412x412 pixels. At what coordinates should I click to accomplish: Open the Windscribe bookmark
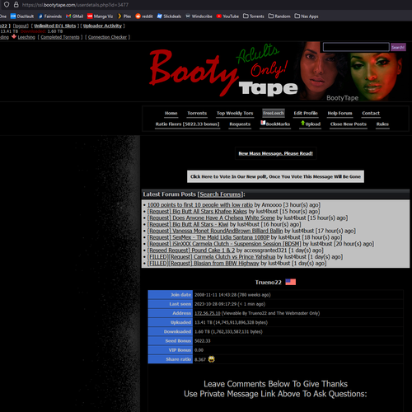[x=199, y=16]
